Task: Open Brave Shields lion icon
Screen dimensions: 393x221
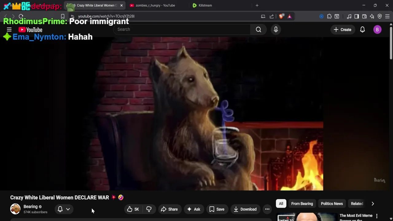Action: (x=281, y=16)
